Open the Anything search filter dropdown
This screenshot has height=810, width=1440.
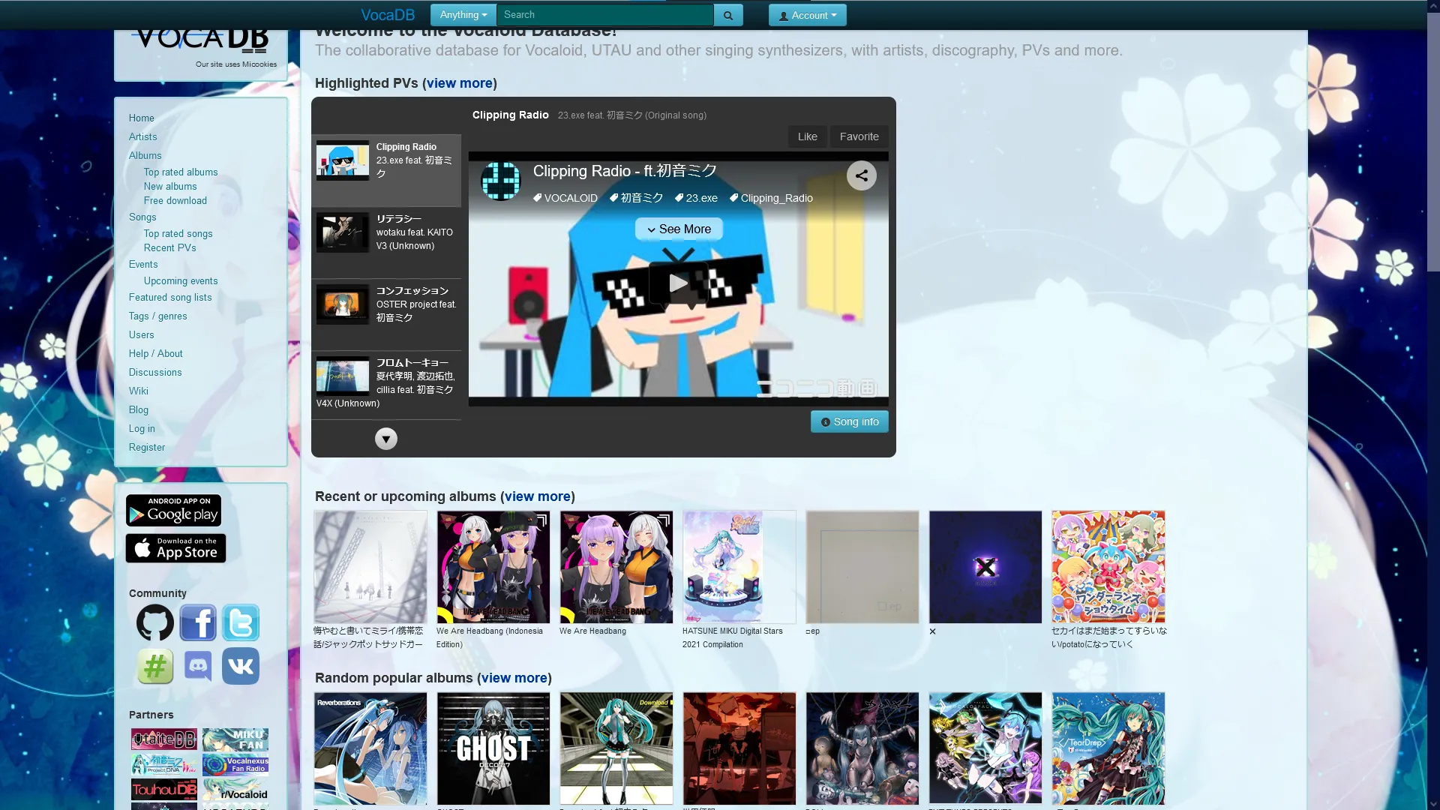pyautogui.click(x=463, y=15)
